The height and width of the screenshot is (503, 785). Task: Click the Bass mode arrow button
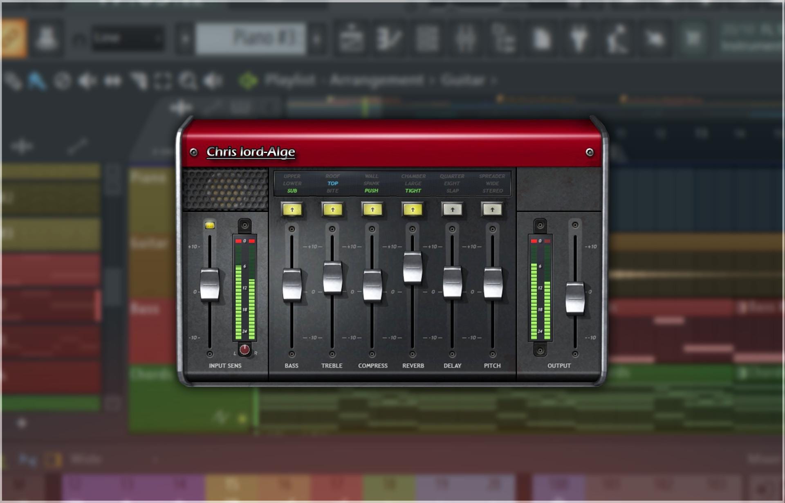click(x=292, y=209)
